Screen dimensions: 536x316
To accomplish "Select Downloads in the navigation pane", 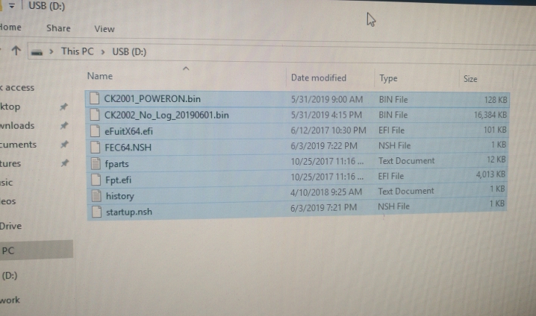I will pos(17,126).
